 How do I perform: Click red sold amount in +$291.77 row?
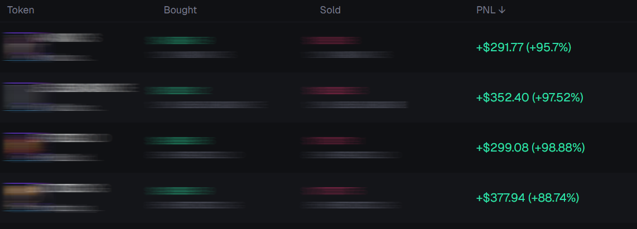331,40
